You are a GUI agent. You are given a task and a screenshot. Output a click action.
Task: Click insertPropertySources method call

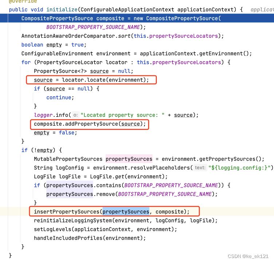point(67,212)
